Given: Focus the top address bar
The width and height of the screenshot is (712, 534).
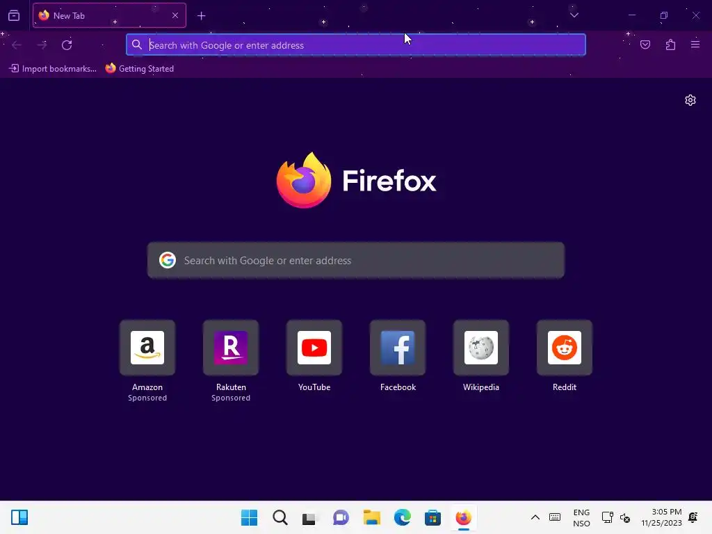Looking at the screenshot, I should pyautogui.click(x=356, y=45).
